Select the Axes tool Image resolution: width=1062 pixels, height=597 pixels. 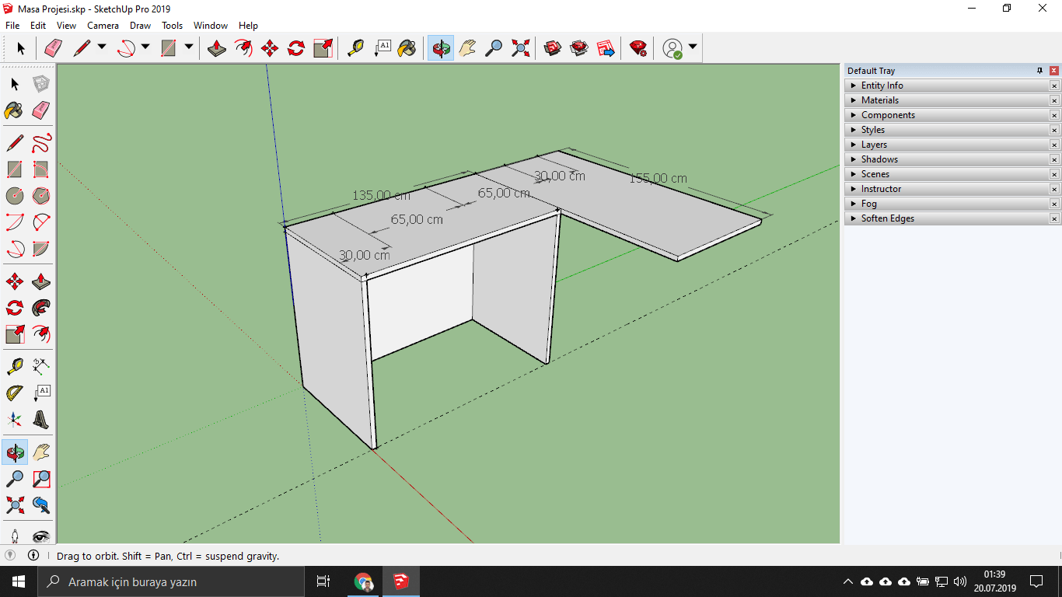(x=15, y=420)
